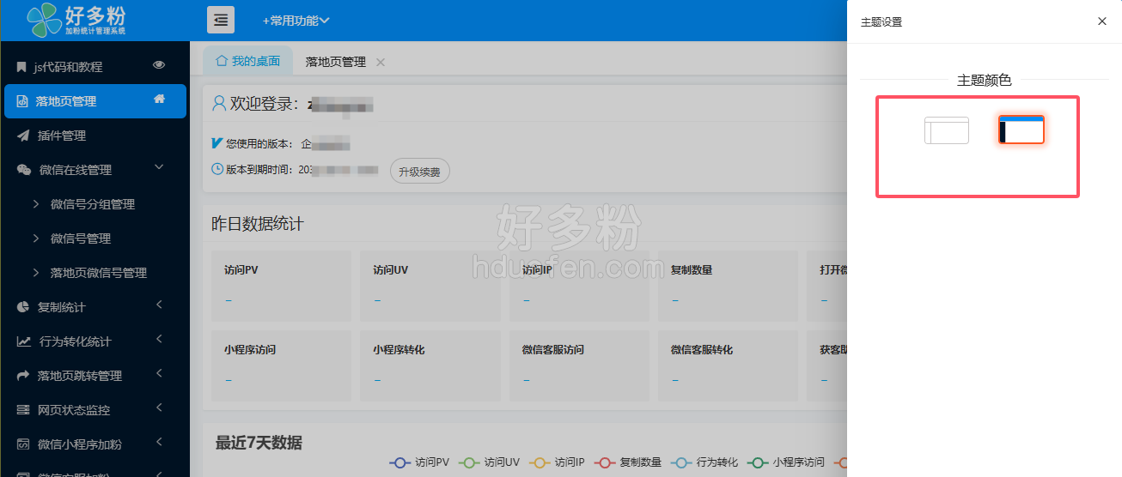
Task: Click the user icon beside 欢迎登录
Action: point(219,104)
